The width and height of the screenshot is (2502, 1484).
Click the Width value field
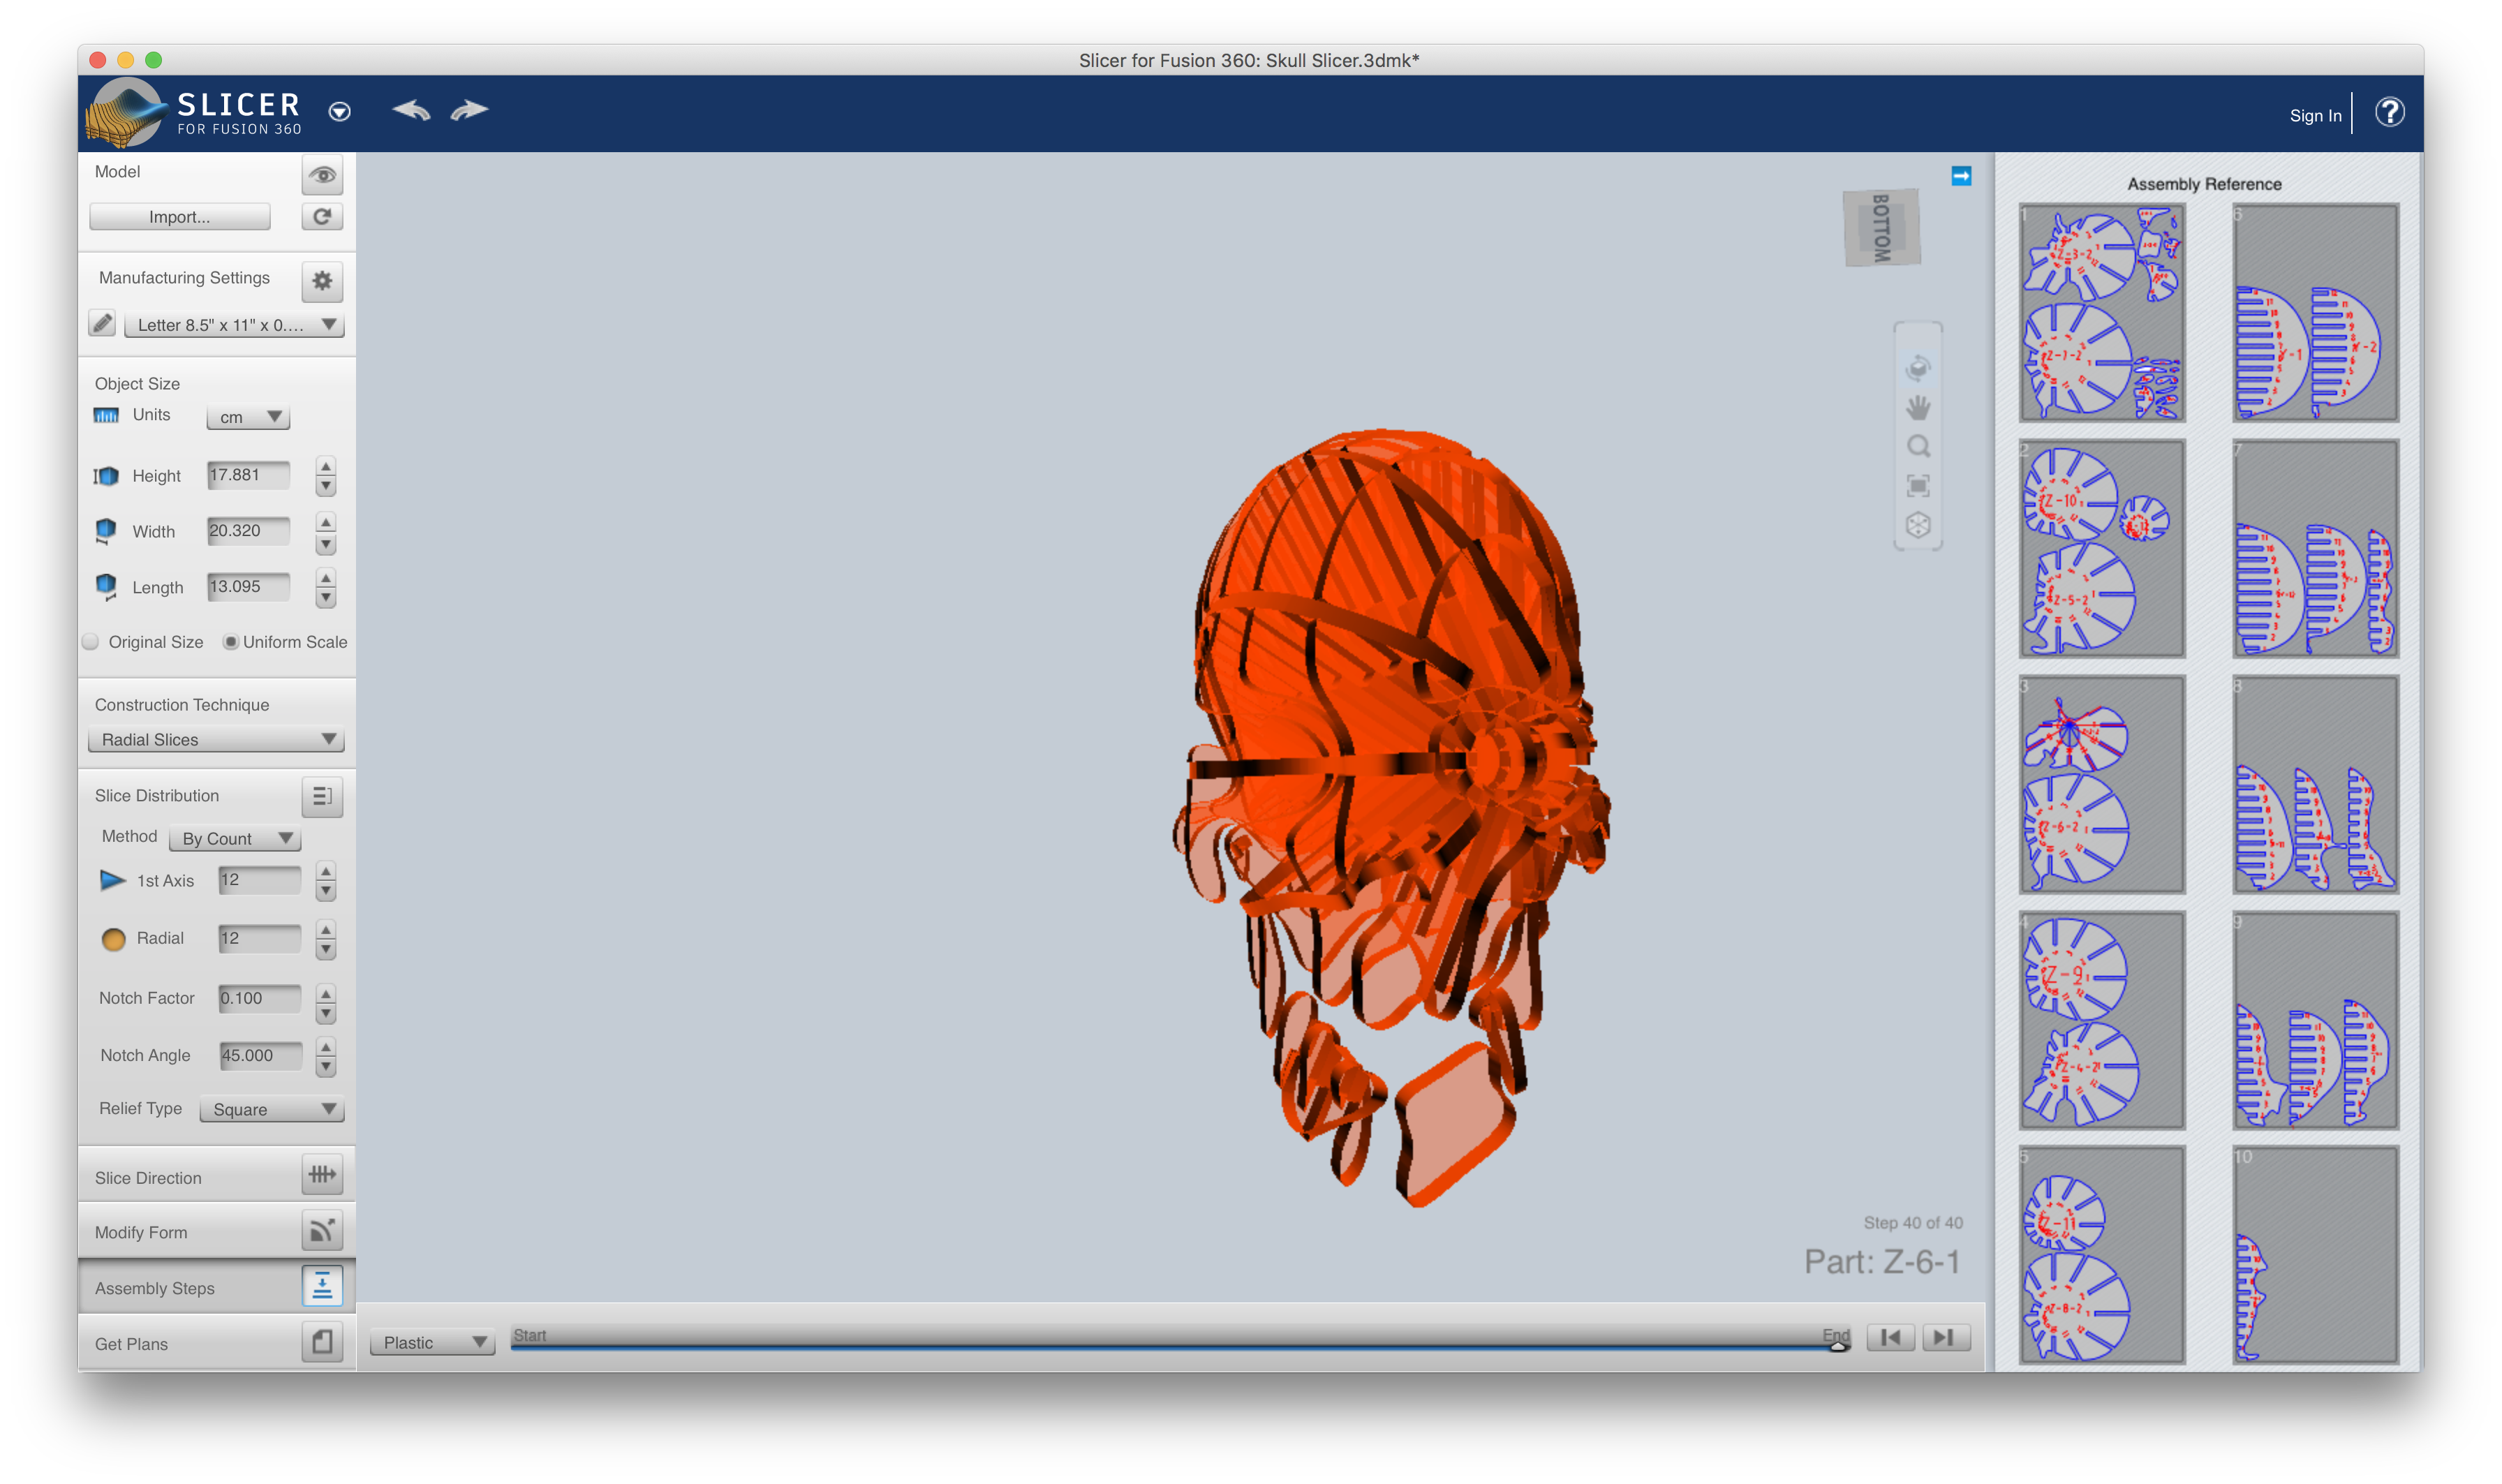[x=249, y=531]
